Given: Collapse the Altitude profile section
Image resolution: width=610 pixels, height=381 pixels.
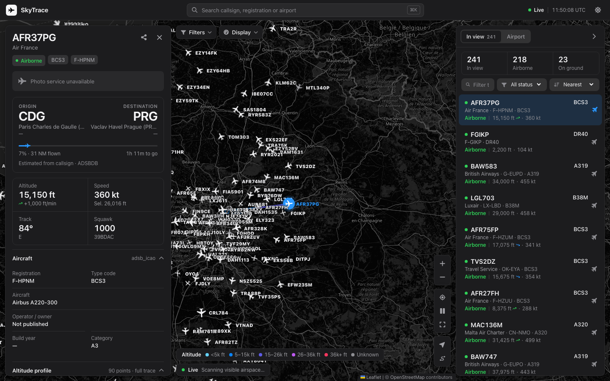Looking at the screenshot, I should tap(161, 370).
